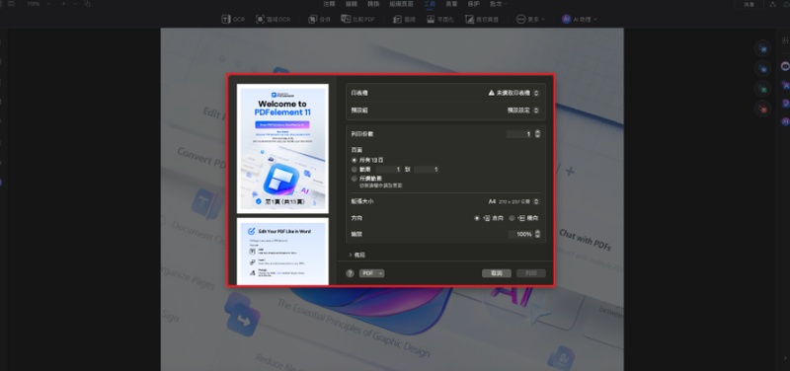Switch to the 表單 (Form) tab

(x=452, y=4)
